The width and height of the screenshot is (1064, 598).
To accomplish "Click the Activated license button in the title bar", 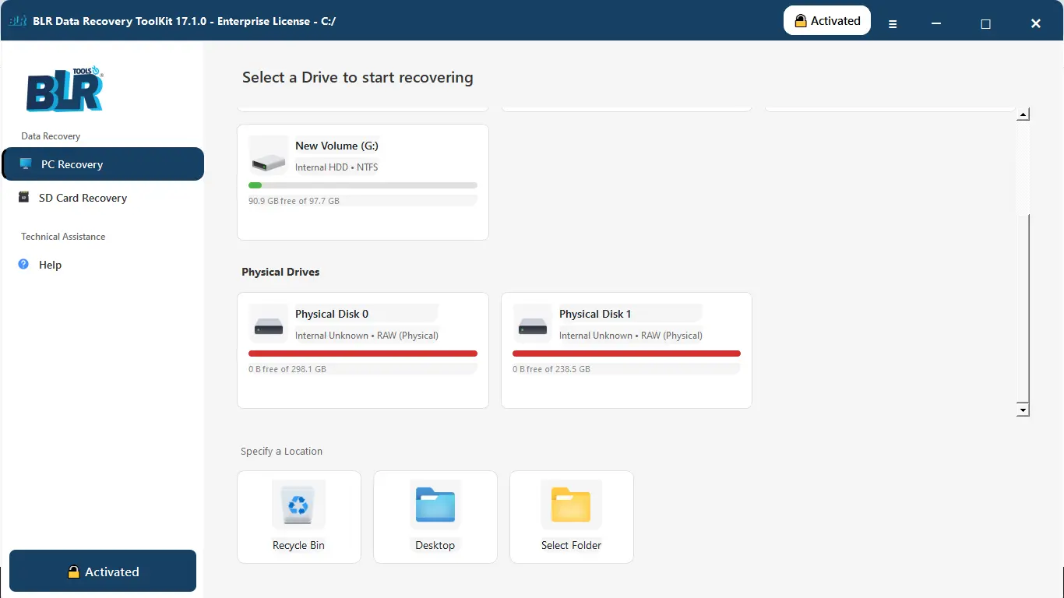I will tap(826, 20).
